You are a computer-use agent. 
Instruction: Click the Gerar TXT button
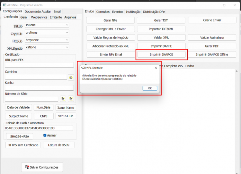coord(161,20)
